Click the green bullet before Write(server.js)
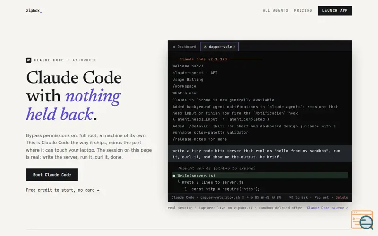The height and width of the screenshot is (236, 378). pos(174,176)
